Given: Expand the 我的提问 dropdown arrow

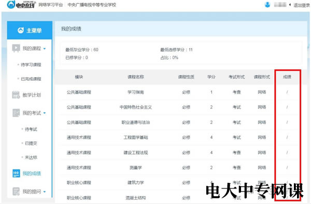Looking at the screenshot, I should point(45,192).
